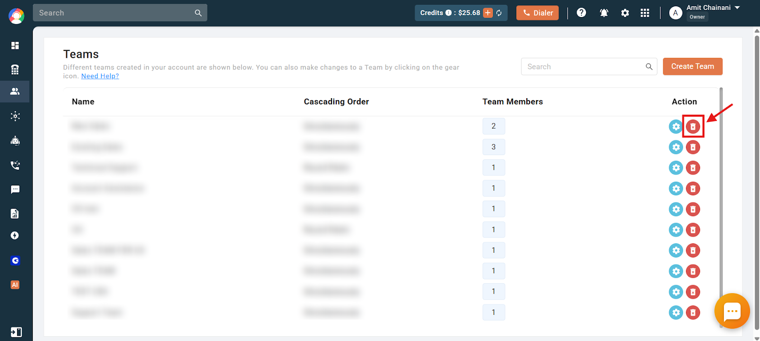The image size is (760, 341).
Task: Delete the team with 3 members
Action: click(x=693, y=147)
